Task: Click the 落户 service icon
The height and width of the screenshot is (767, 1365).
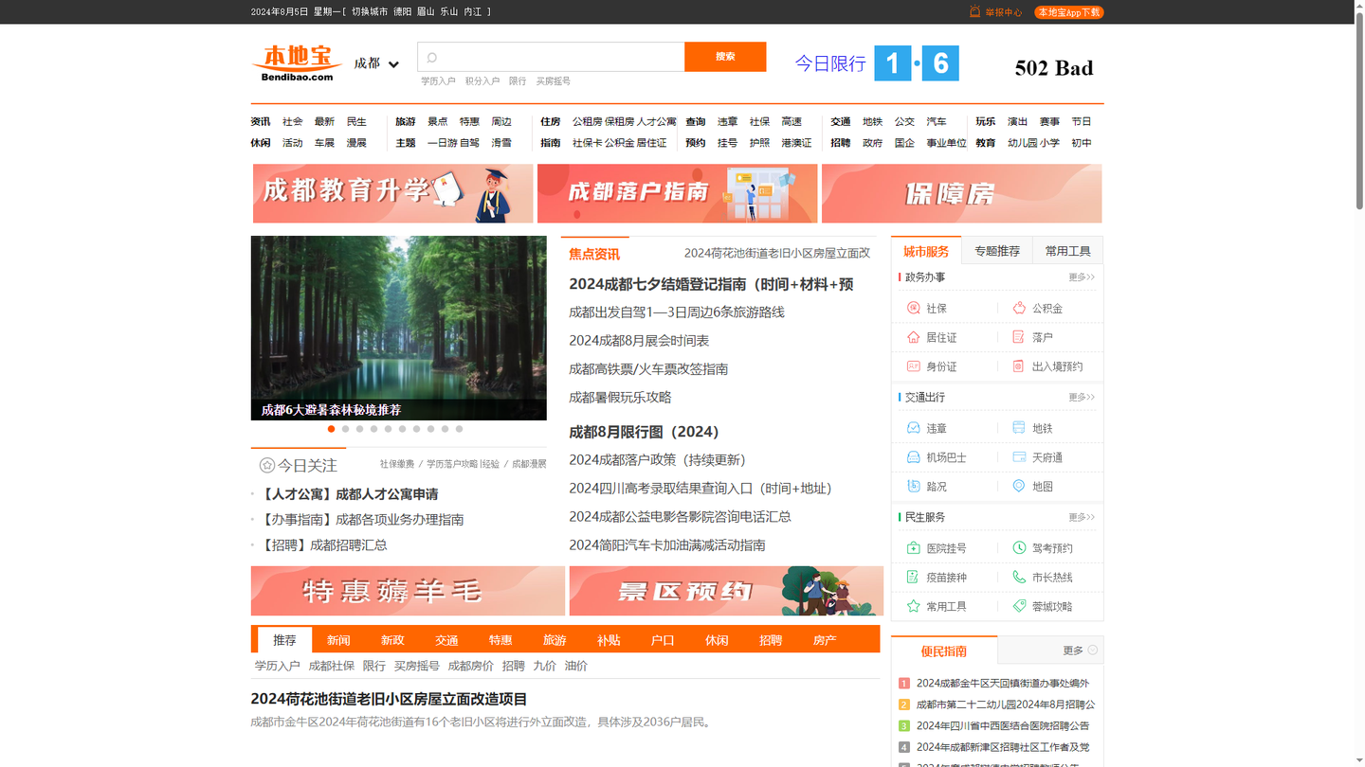Action: 1019,337
